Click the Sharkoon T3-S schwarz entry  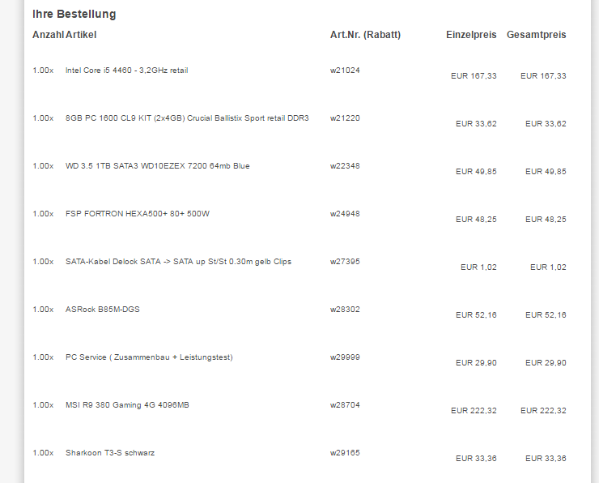pyautogui.click(x=110, y=453)
